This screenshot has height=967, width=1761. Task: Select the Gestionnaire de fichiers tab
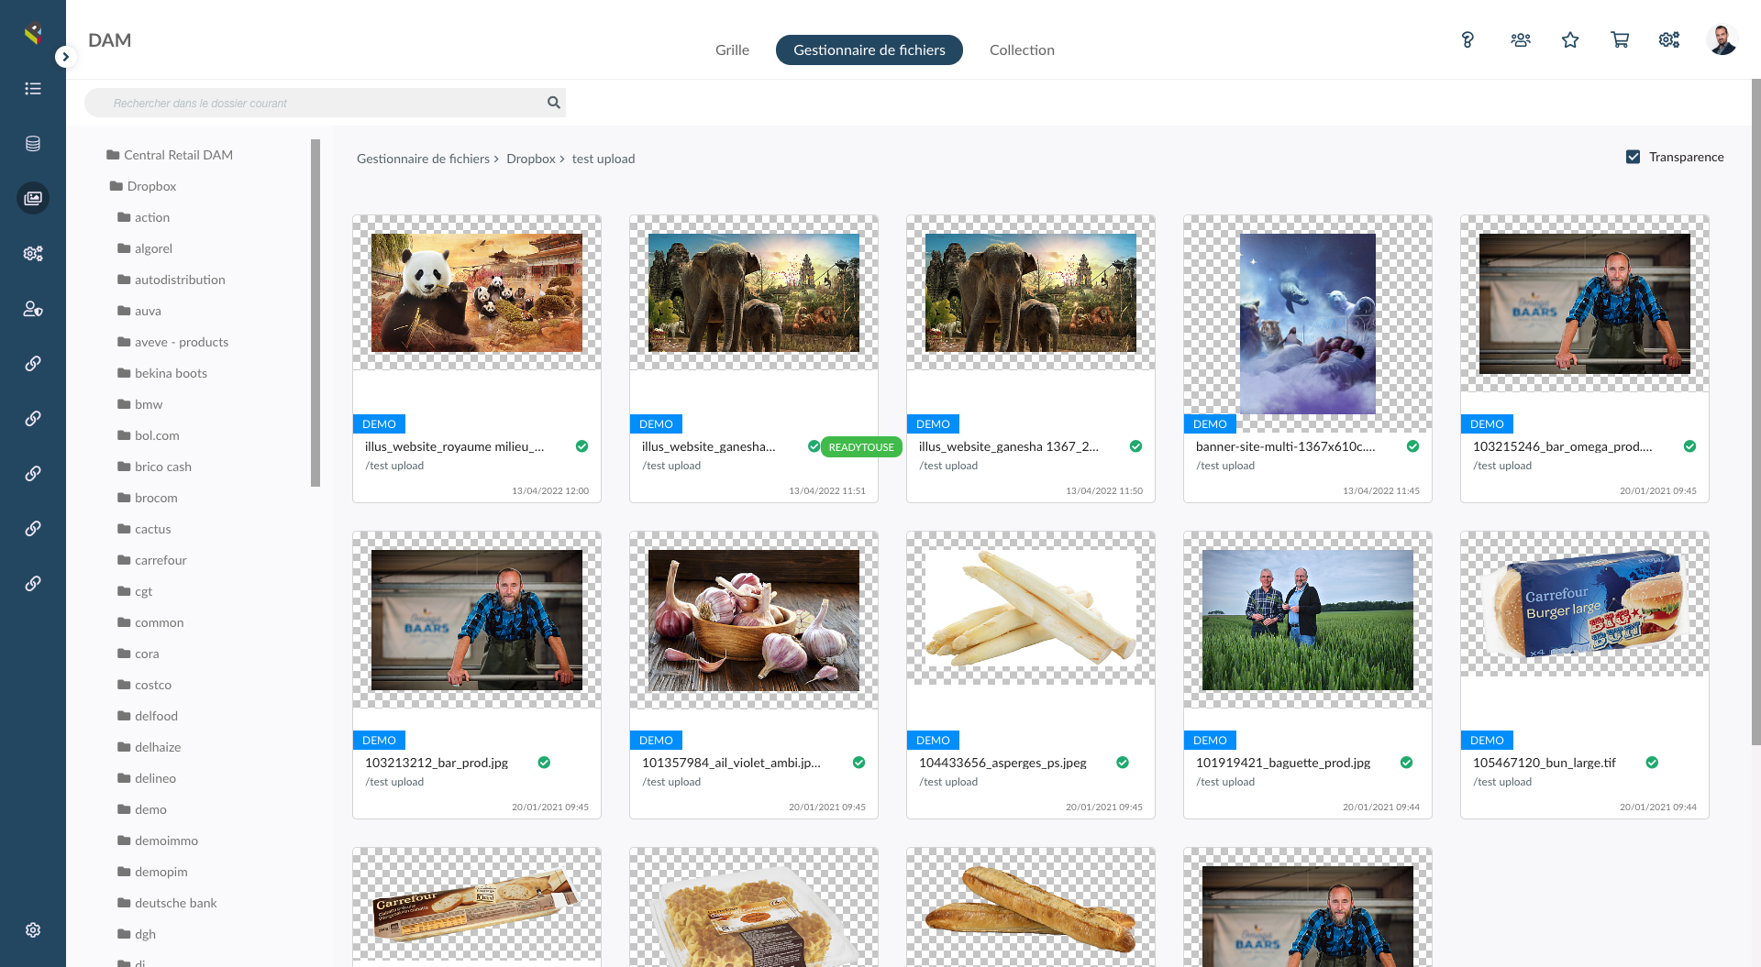point(869,50)
